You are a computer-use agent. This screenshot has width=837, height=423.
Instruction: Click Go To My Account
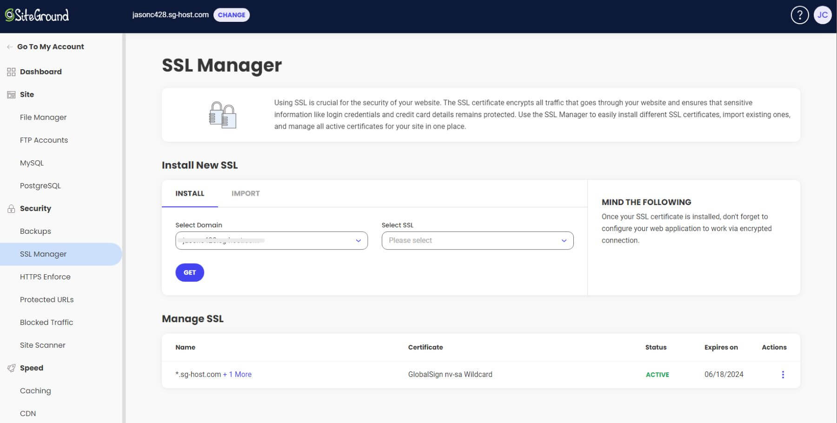(50, 46)
